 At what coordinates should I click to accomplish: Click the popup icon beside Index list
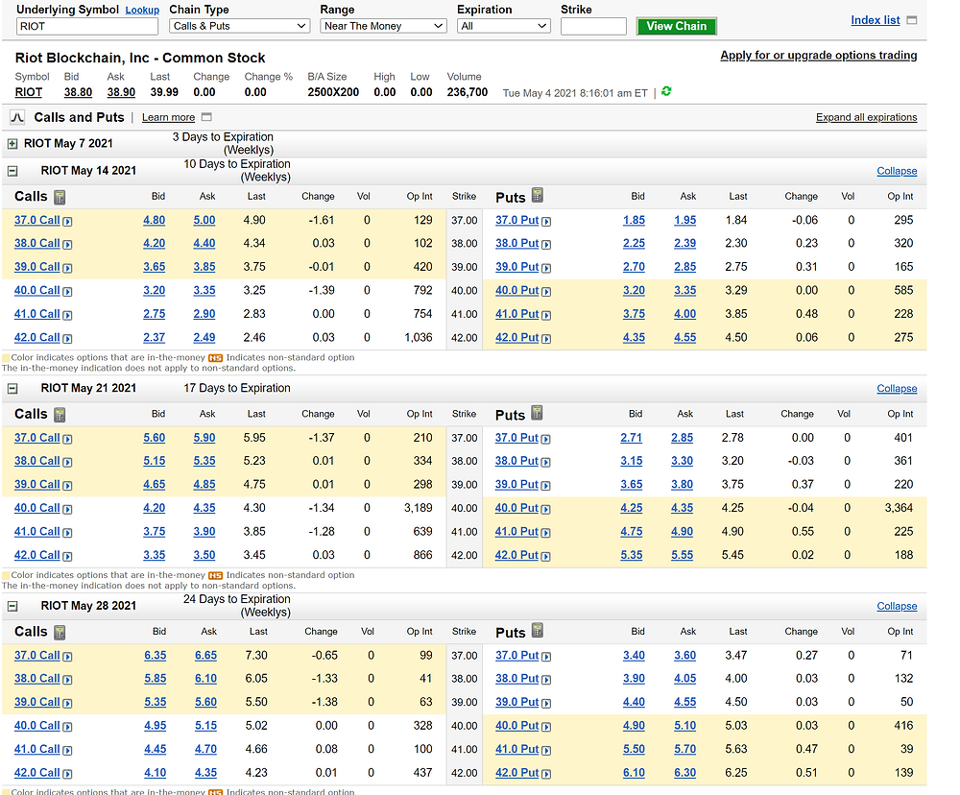click(912, 20)
